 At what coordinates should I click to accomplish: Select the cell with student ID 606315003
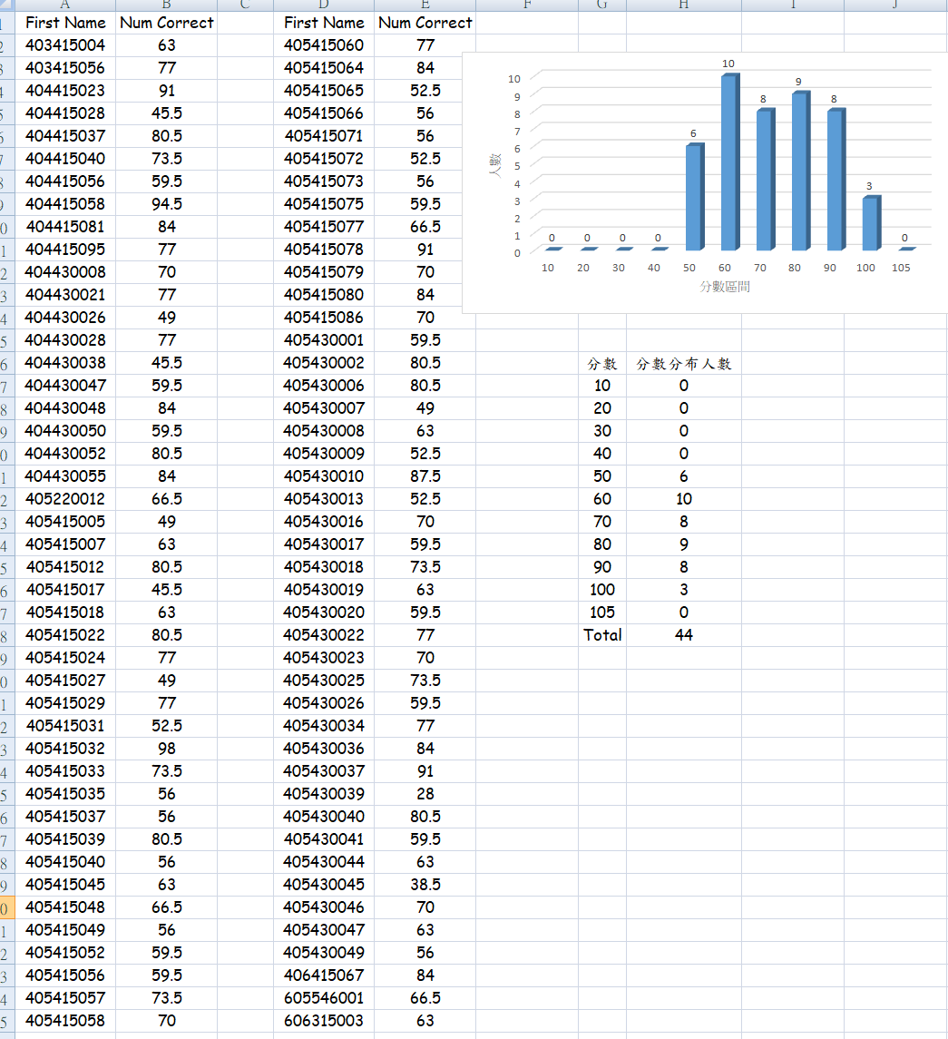324,1021
